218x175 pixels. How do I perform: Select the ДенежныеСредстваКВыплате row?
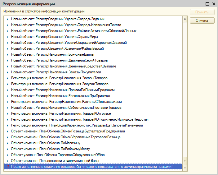pyautogui.click(x=64, y=67)
